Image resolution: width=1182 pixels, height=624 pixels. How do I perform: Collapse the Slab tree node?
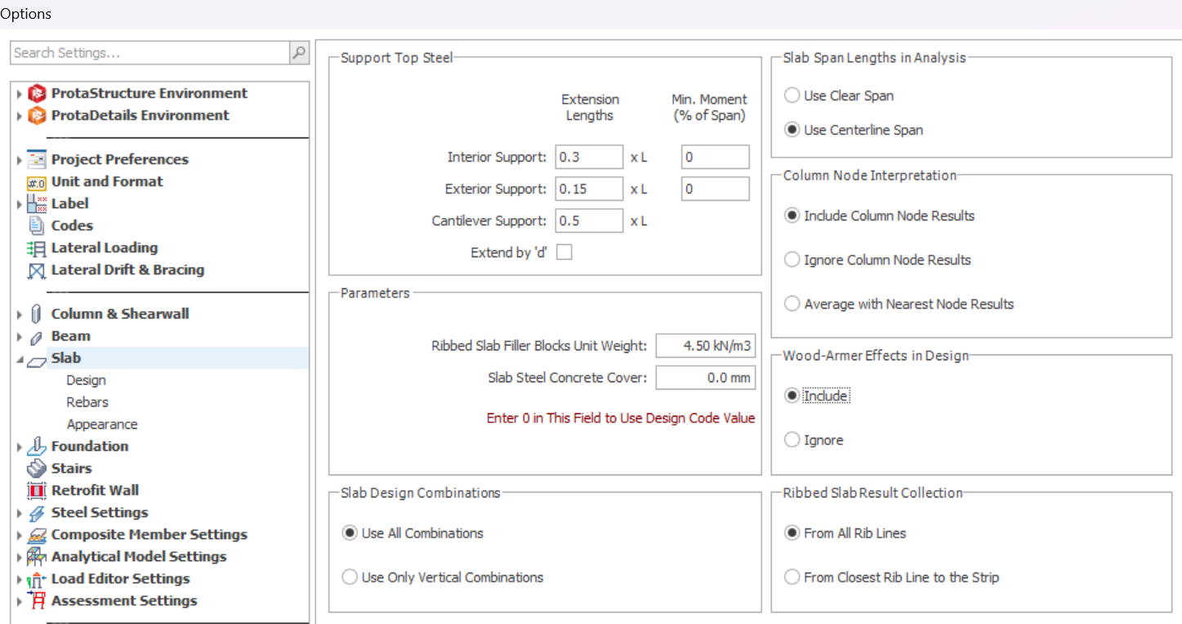pos(20,359)
